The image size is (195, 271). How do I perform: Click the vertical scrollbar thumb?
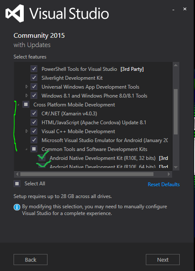[x=176, y=112]
